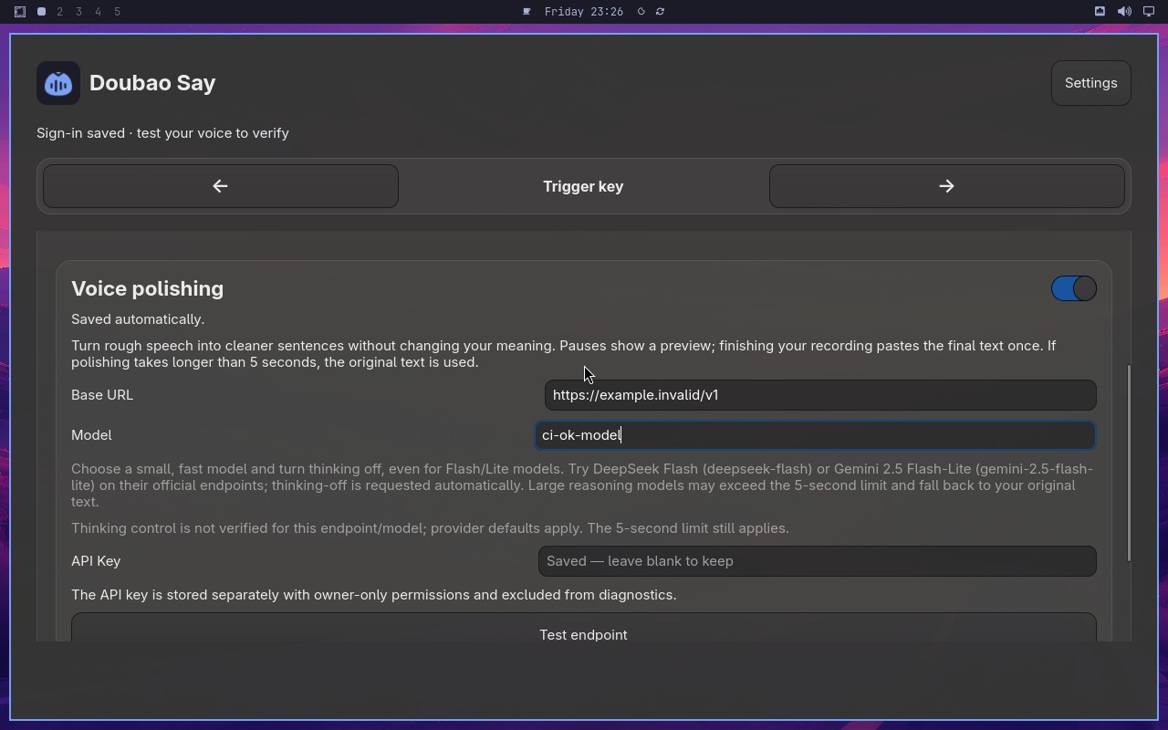Click the coffee cup icon beside the clock
1168x730 pixels.
click(x=527, y=12)
